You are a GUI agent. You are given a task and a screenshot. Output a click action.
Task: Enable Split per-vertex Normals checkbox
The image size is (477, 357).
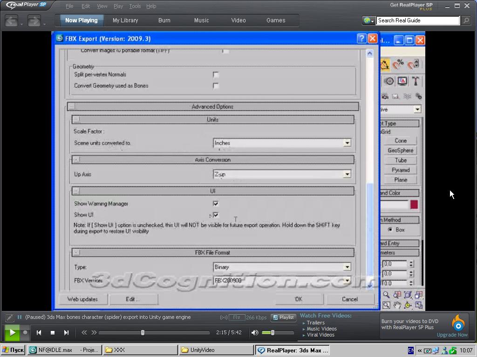[216, 75]
